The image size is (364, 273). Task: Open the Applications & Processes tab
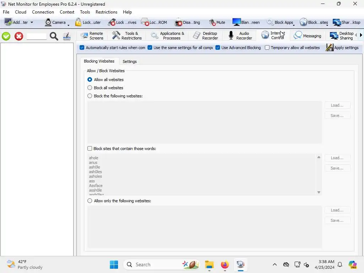pos(168,36)
